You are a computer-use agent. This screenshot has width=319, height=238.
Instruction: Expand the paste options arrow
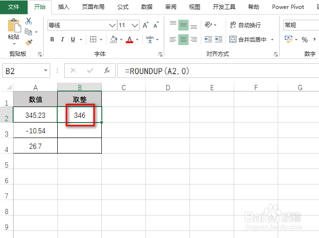(x=14, y=44)
